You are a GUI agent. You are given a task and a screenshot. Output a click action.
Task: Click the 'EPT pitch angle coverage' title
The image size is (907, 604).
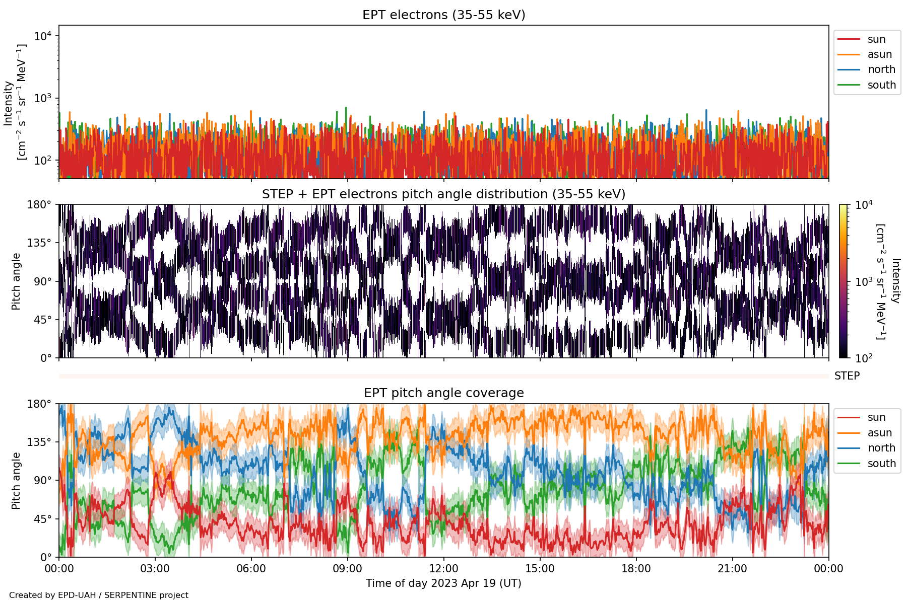[444, 393]
